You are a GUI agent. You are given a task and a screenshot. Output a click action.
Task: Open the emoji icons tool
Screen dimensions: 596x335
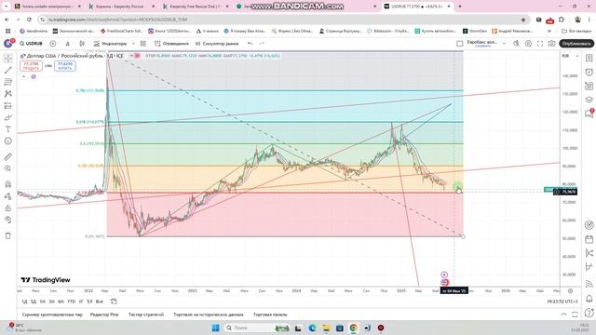(x=8, y=141)
